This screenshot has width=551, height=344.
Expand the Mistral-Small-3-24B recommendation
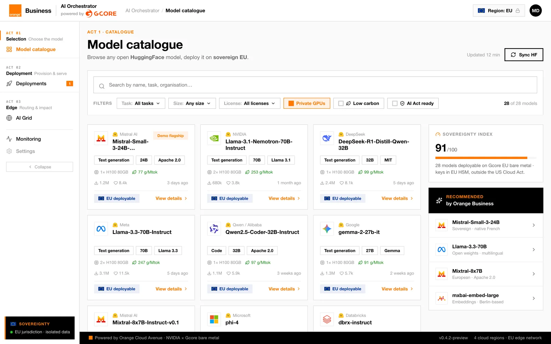[486, 225]
